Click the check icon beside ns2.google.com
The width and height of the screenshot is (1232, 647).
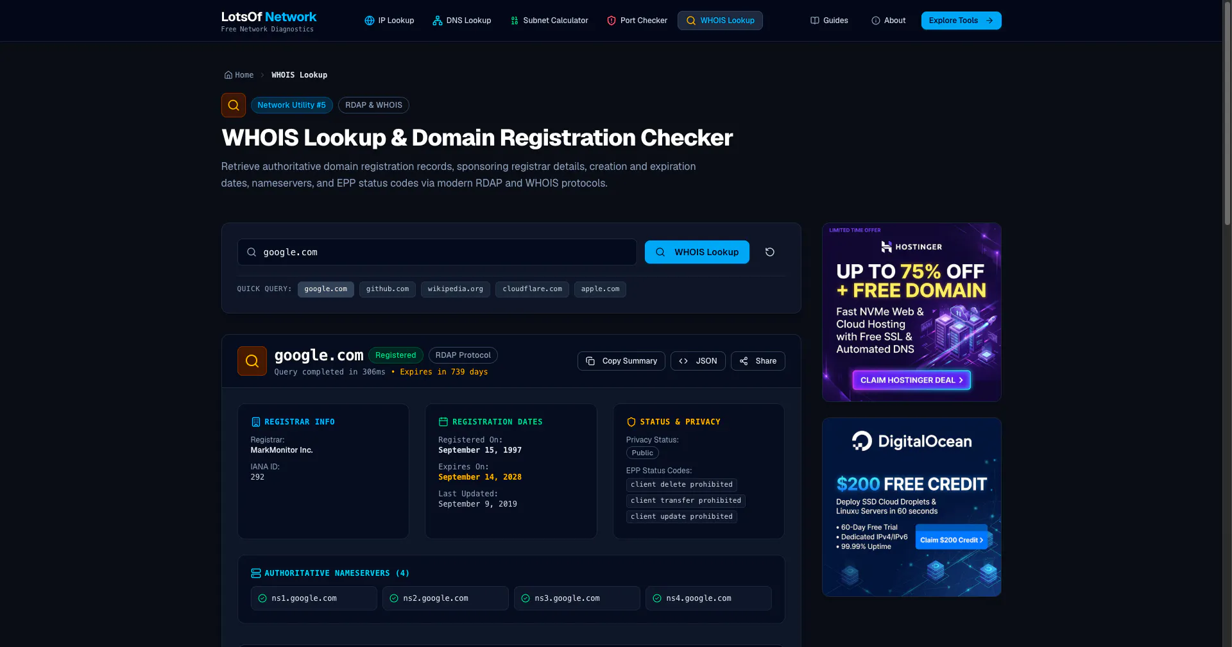point(394,598)
